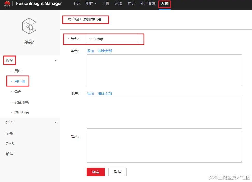This screenshot has height=182, width=252.
Task: Click 添加 link for 用户
Action: click(x=90, y=94)
